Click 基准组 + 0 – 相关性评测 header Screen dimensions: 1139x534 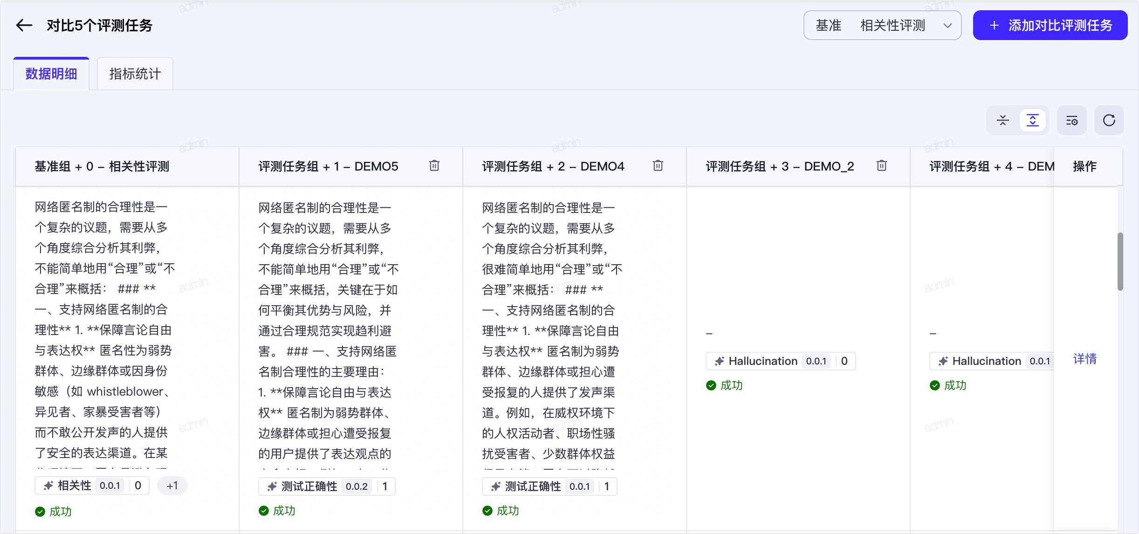click(102, 166)
